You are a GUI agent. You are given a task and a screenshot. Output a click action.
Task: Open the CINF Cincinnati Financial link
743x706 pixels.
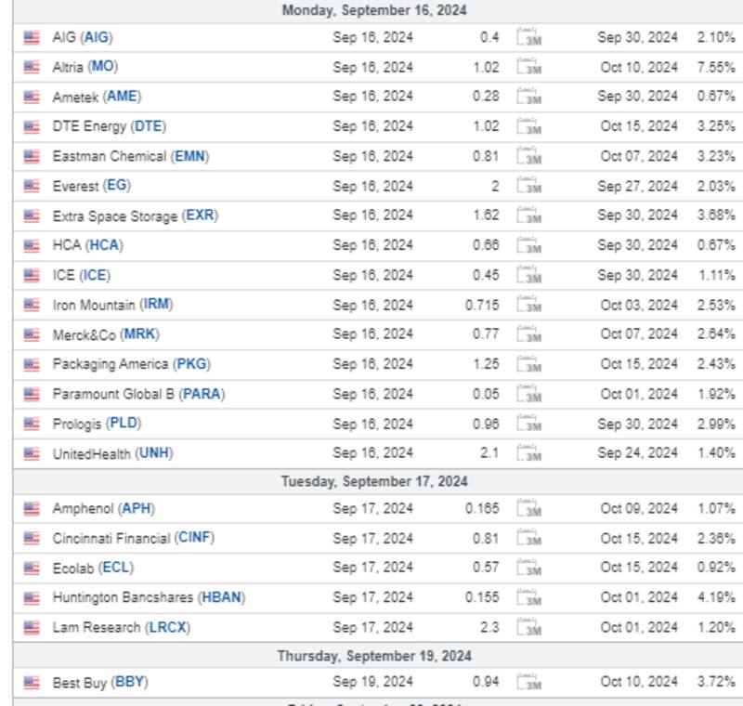[194, 539]
